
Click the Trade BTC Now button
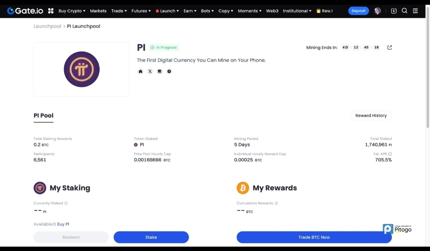click(x=314, y=237)
